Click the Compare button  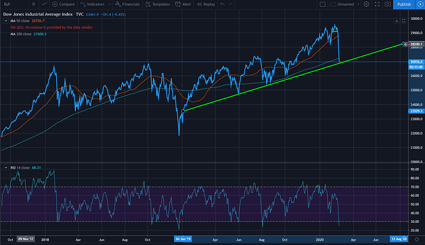point(63,4)
